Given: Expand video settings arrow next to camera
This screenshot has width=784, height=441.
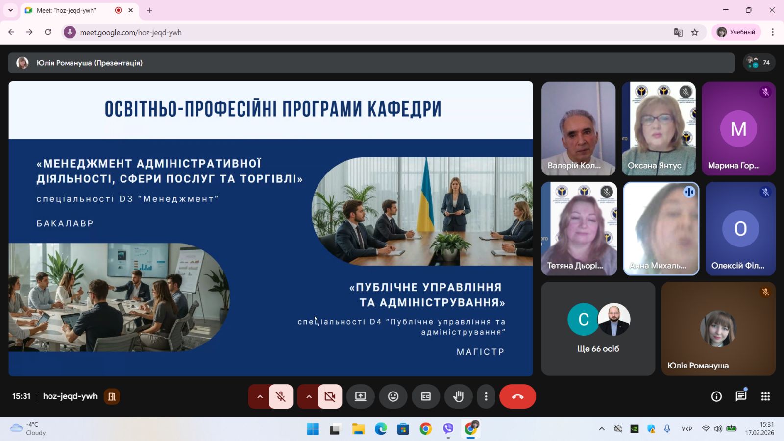Looking at the screenshot, I should tap(309, 396).
